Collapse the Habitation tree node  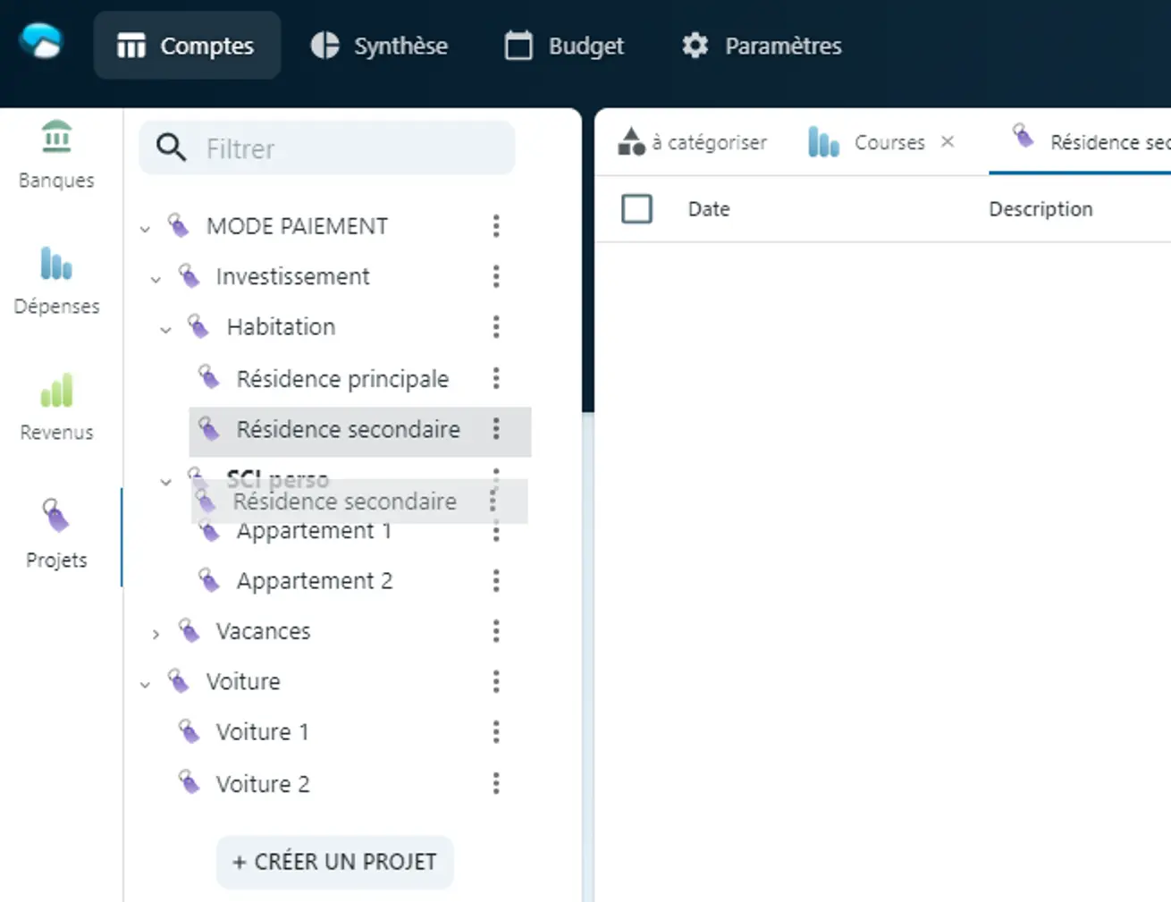[165, 330]
